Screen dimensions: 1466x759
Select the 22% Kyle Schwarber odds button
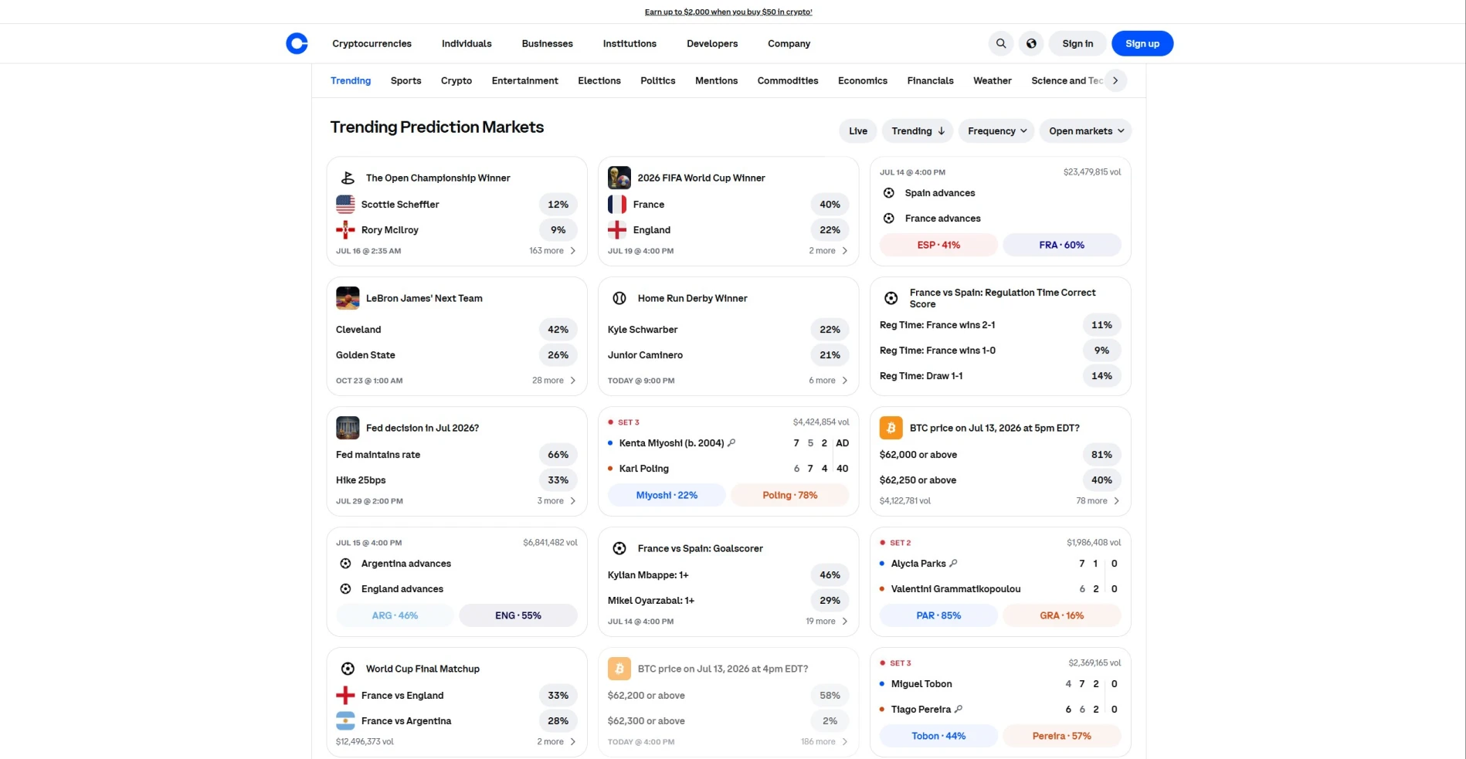(830, 330)
